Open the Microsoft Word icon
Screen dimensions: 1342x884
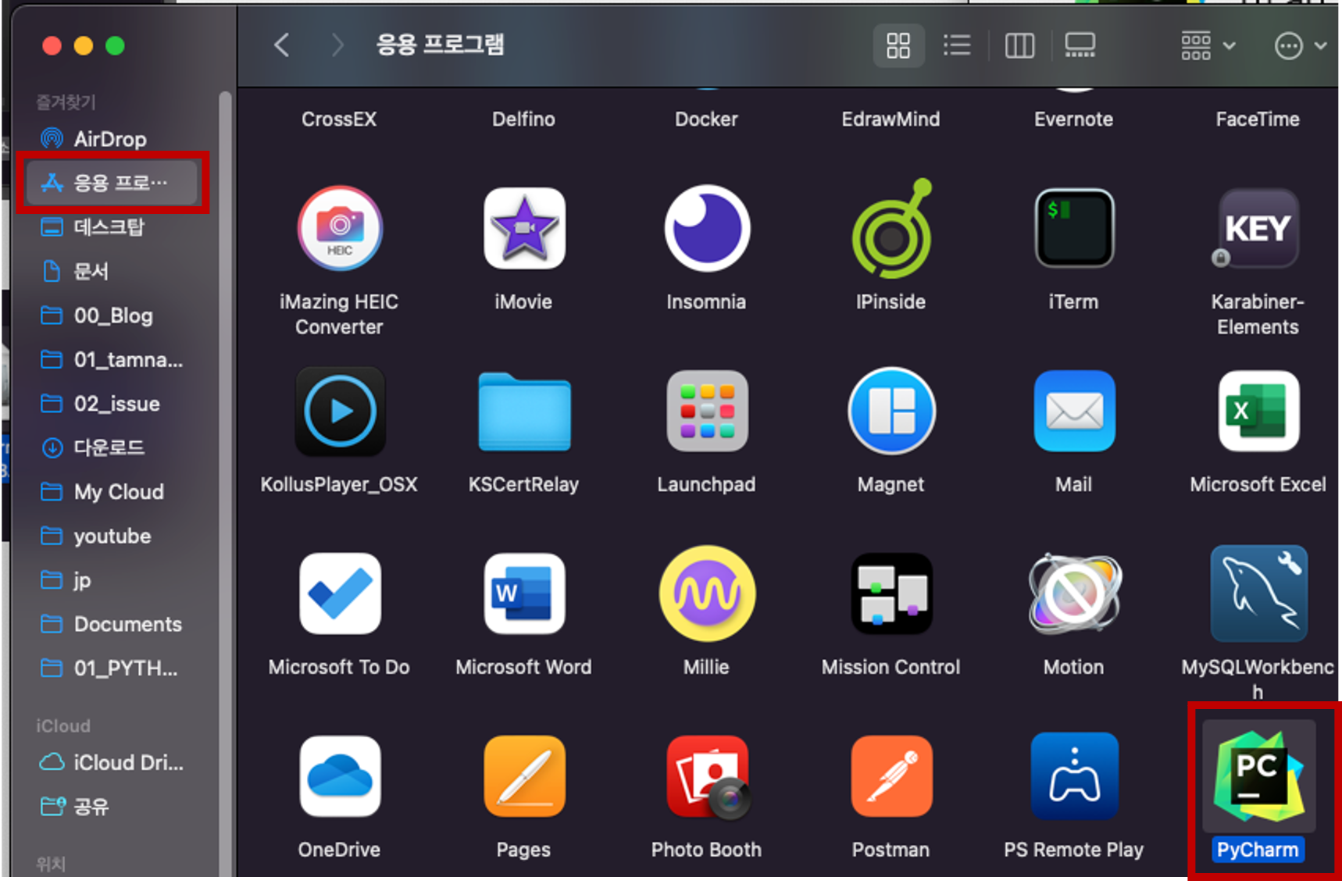pos(524,594)
